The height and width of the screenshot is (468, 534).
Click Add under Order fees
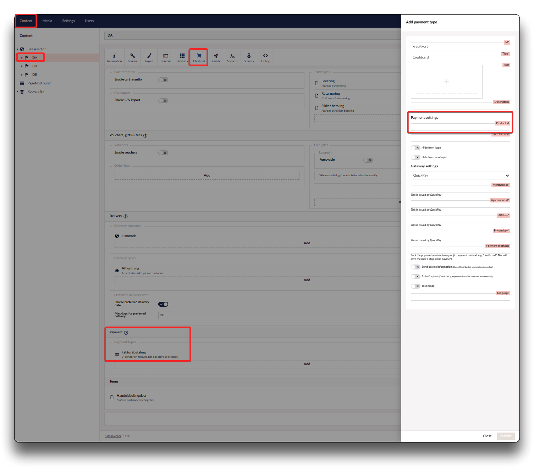point(207,176)
